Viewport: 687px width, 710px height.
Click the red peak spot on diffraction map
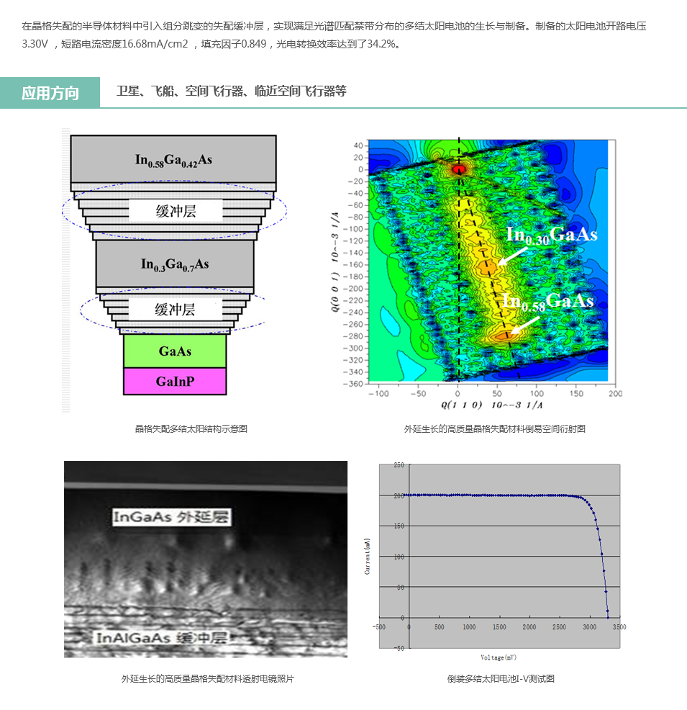click(x=459, y=169)
